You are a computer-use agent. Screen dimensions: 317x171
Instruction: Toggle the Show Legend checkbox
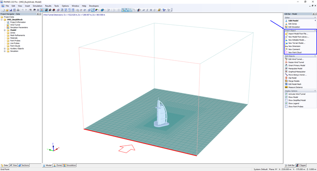(x=286, y=103)
